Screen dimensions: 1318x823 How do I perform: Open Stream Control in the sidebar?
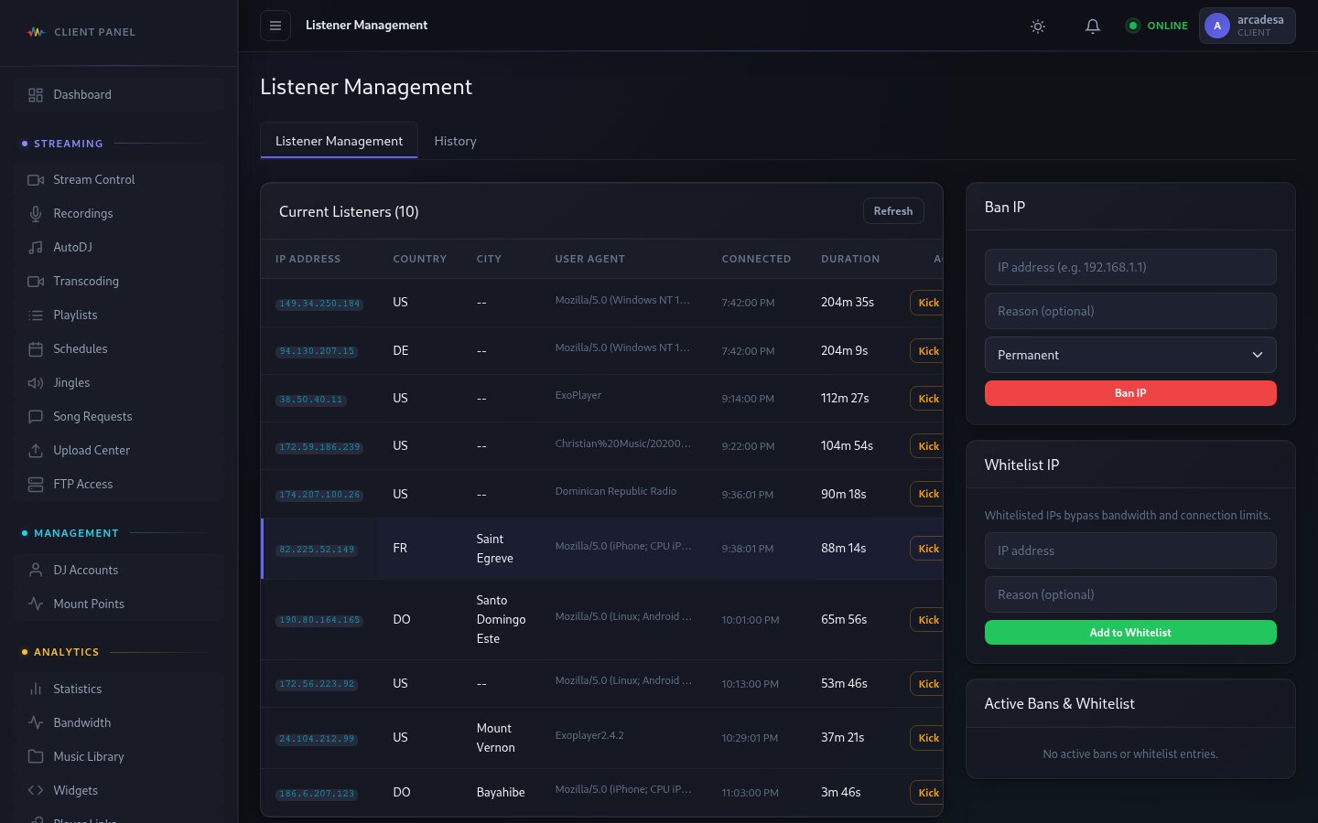(93, 180)
